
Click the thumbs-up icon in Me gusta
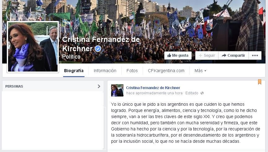coord(169,55)
